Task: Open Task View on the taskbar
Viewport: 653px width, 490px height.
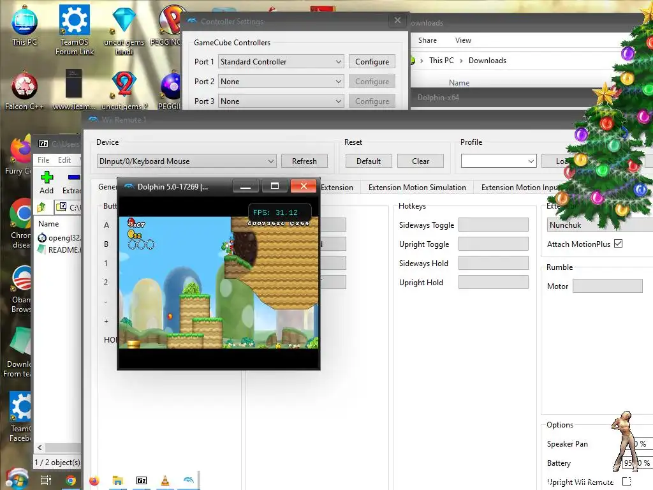Action: tap(46, 480)
